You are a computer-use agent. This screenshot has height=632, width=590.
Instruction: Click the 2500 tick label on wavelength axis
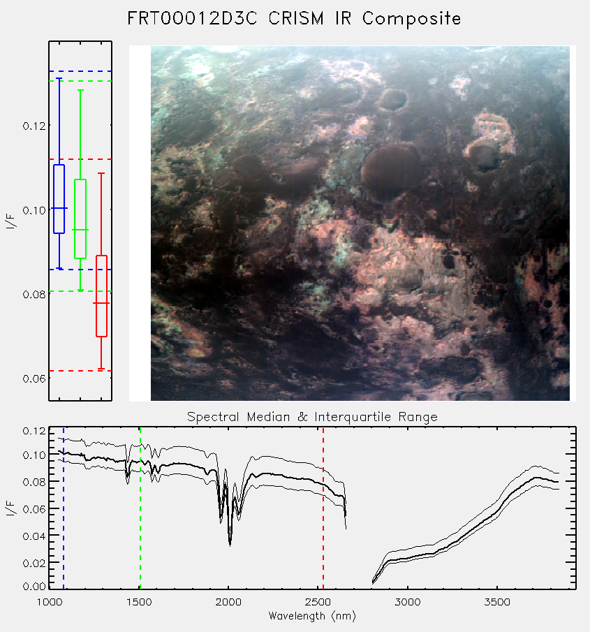pyautogui.click(x=318, y=602)
